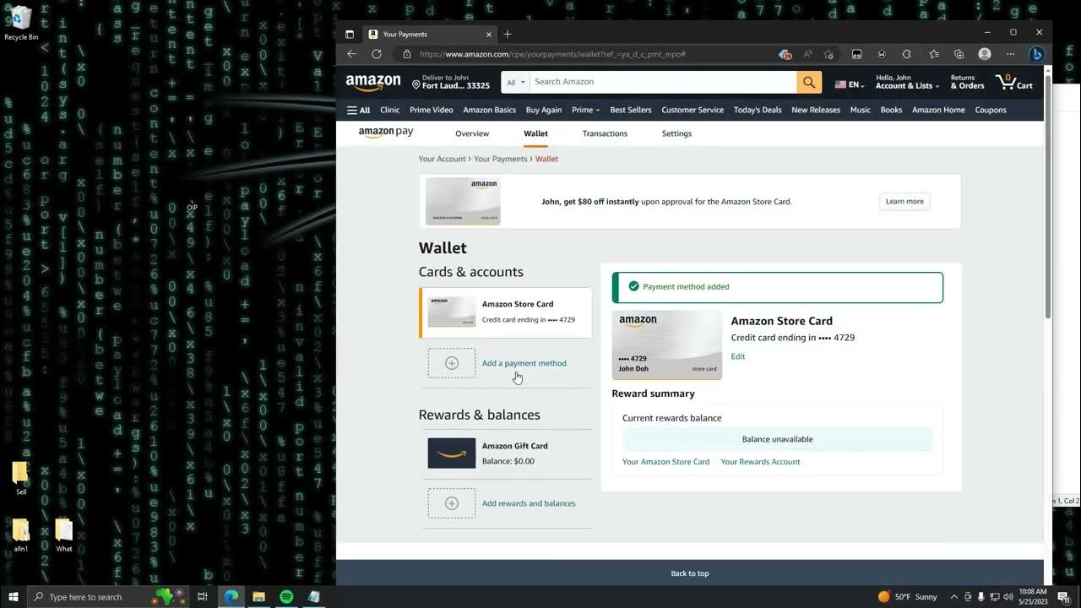The image size is (1081, 608).
Task: Open the Settings tab in Amazon Pay
Action: click(x=676, y=133)
